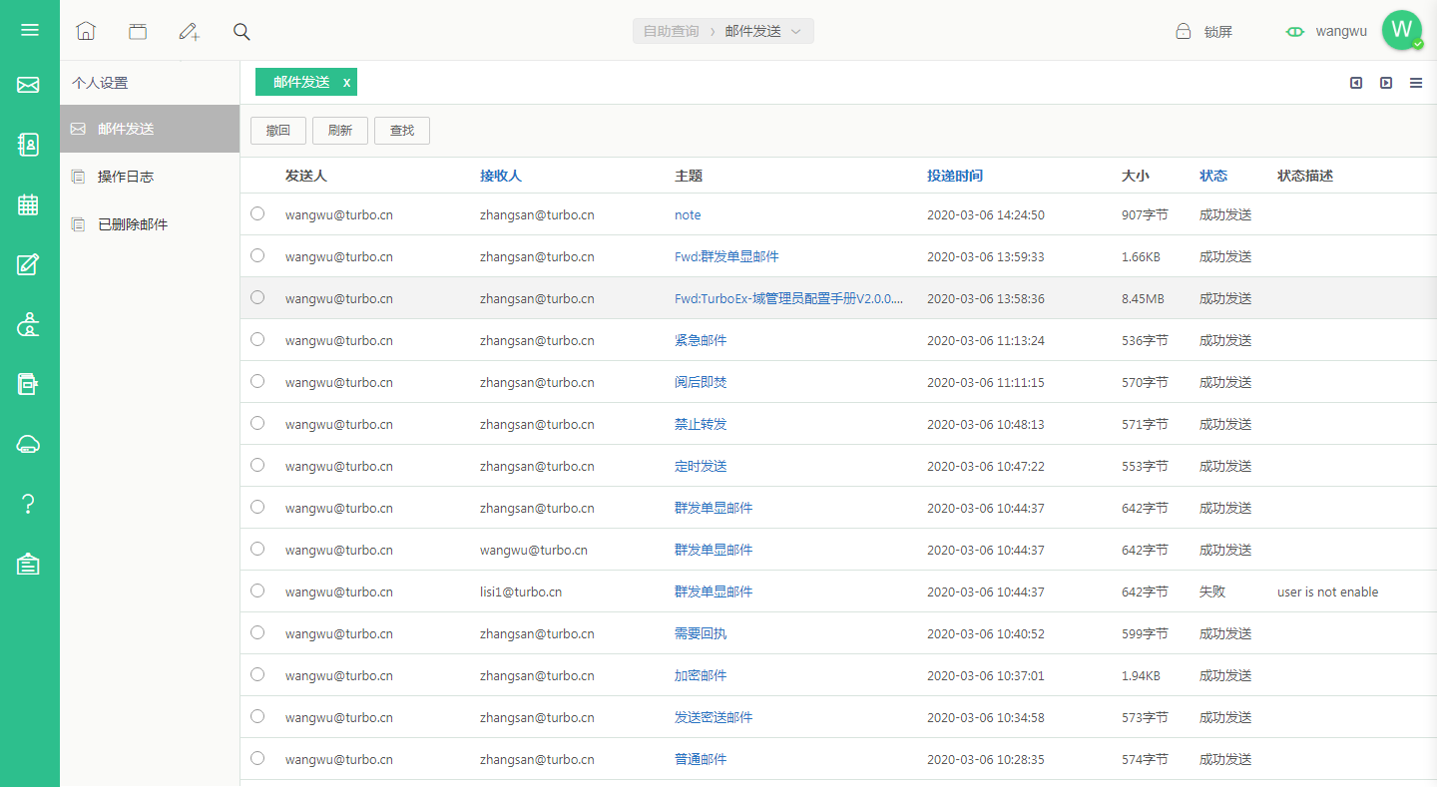Screen dimensions: 1437x787
Task: Open the calendar sidebar icon
Action: pos(28,204)
